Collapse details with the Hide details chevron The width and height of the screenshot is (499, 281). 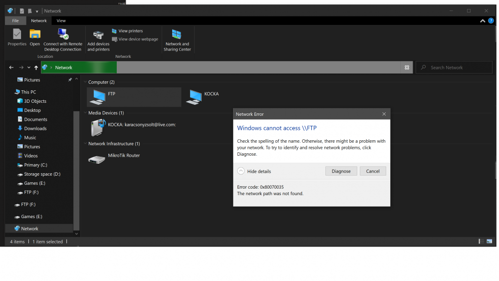[241, 171]
